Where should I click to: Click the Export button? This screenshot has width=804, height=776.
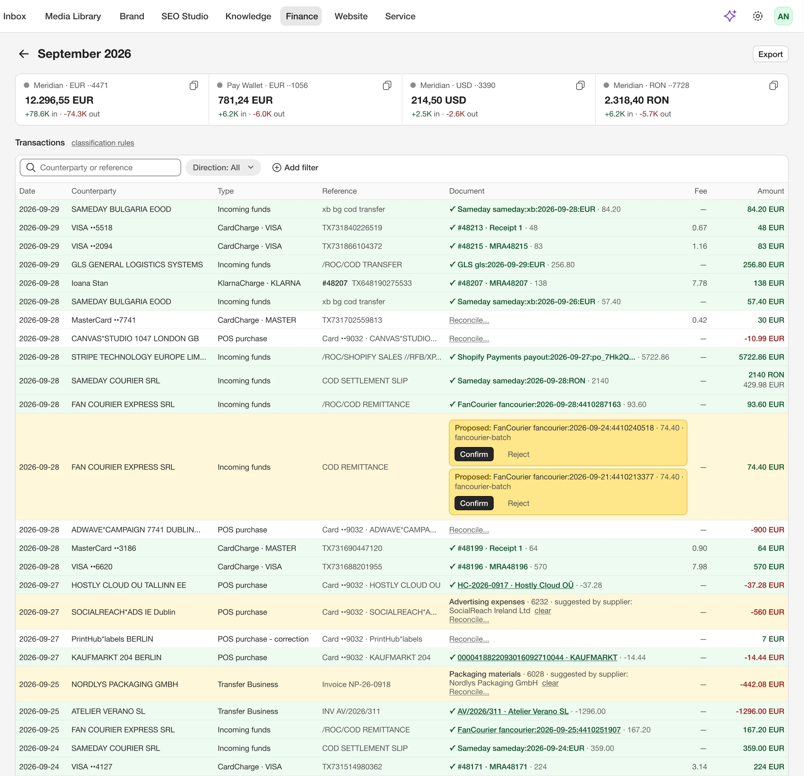coord(770,54)
